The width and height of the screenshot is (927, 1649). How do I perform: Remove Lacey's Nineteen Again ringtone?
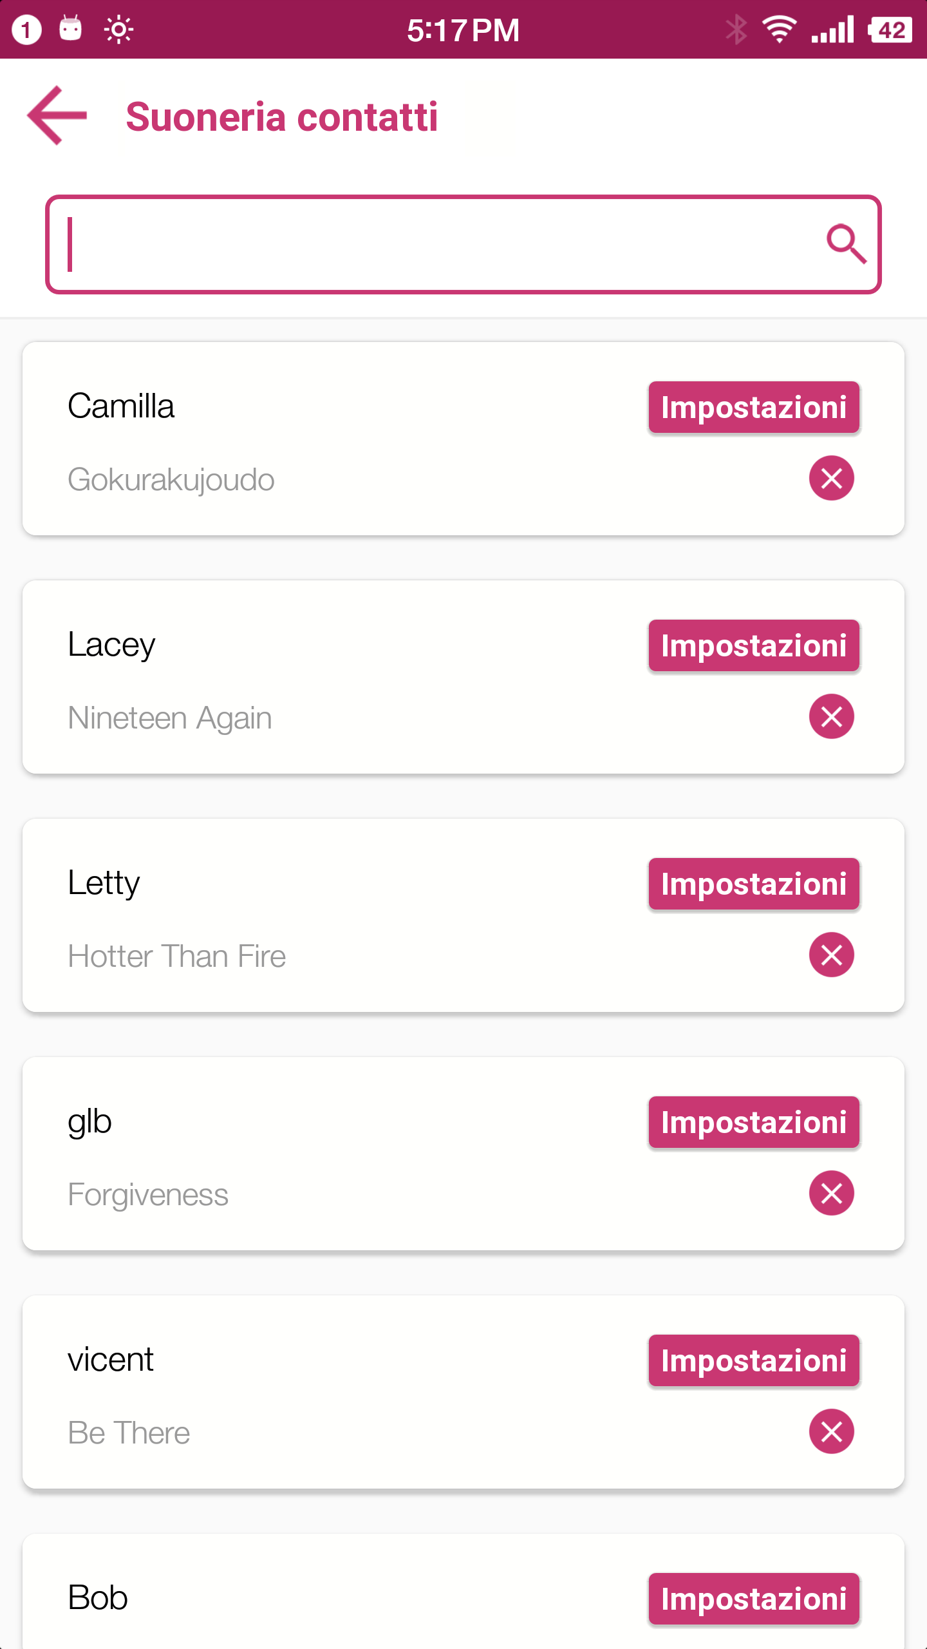pyautogui.click(x=831, y=716)
